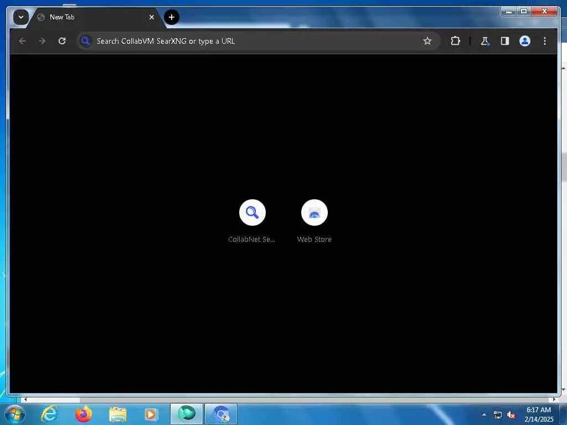This screenshot has width=567, height=425.
Task: Open Windows Media Player from taskbar
Action: pyautogui.click(x=151, y=414)
